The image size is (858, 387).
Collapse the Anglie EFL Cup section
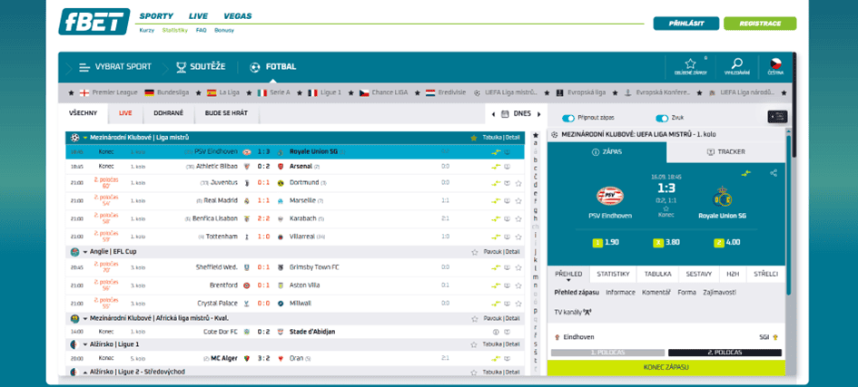pyautogui.click(x=85, y=252)
